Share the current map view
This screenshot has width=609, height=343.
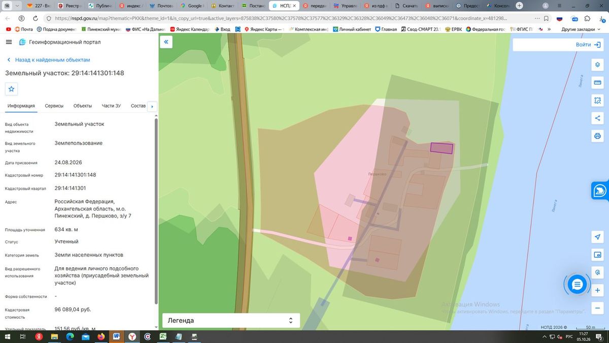tap(597, 118)
